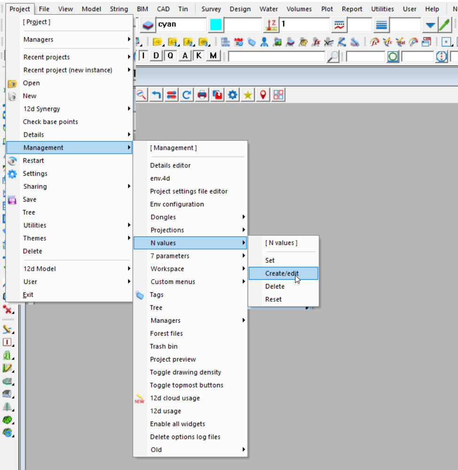Click the cyan color swatch
This screenshot has width=458, height=470.
pos(216,25)
